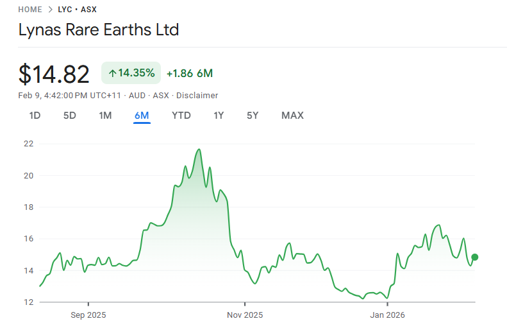
Task: Click the green endpoint dot on chart
Action: [x=475, y=257]
